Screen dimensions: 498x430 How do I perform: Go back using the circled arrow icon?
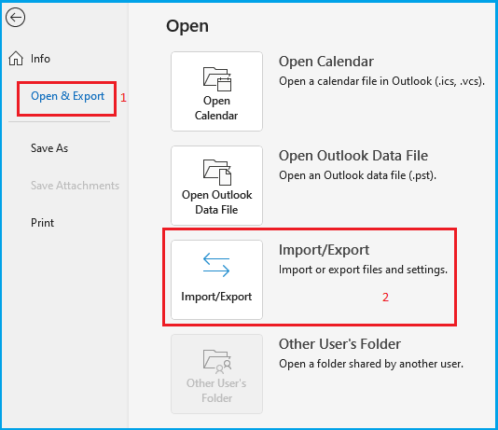click(x=15, y=17)
